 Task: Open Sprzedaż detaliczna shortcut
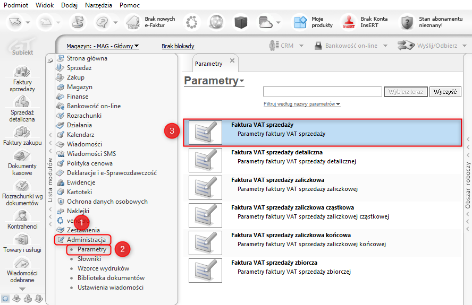coord(22,109)
